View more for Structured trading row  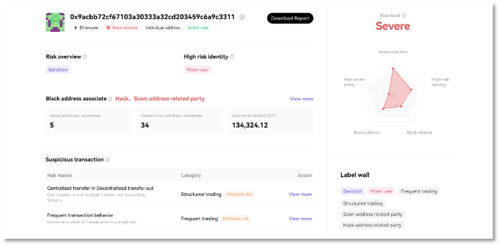pyautogui.click(x=300, y=194)
